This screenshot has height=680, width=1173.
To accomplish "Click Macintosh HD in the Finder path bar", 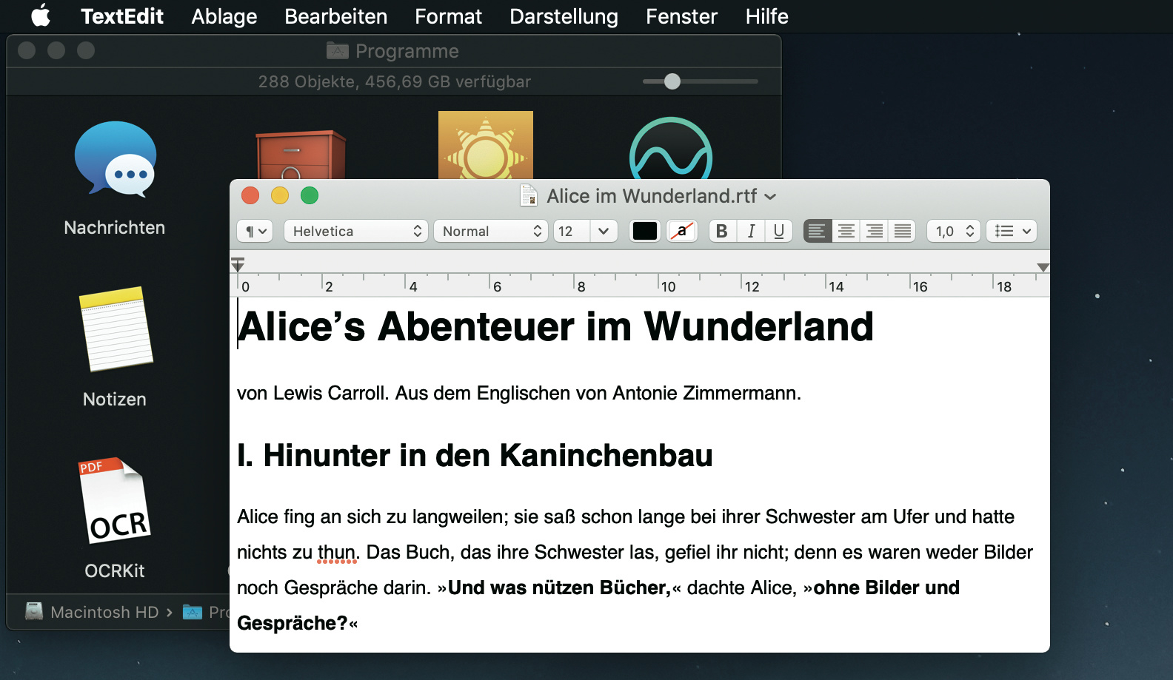I will coord(93,612).
